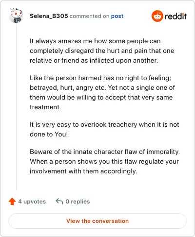Open the Selena_B305 user profile name
The width and height of the screenshot is (195, 237).
pos(49,16)
